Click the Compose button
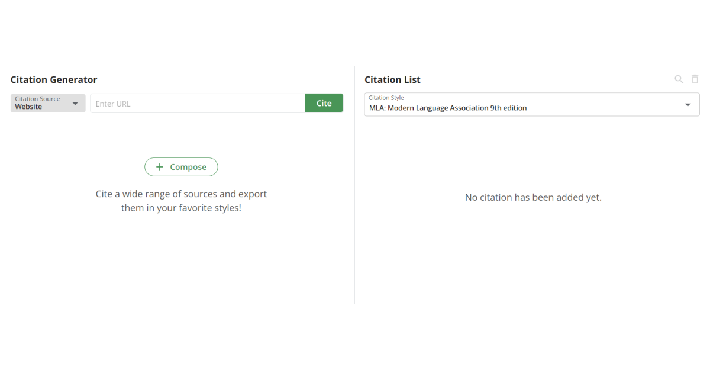This screenshot has width=710, height=373. [x=181, y=167]
